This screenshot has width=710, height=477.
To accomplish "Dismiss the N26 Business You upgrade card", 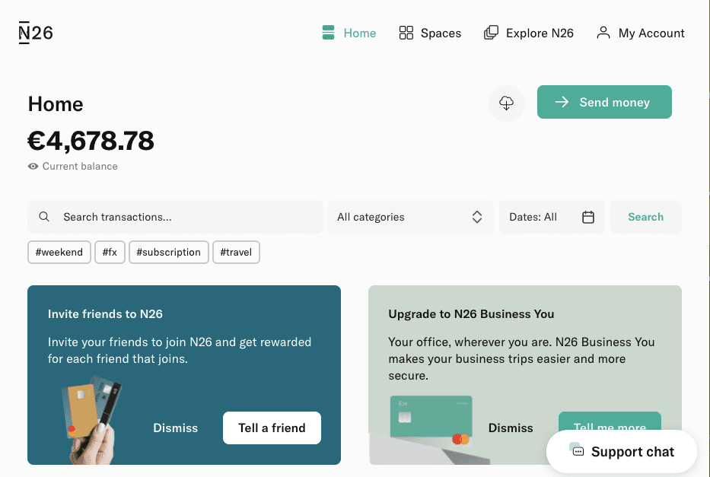I will pos(510,428).
